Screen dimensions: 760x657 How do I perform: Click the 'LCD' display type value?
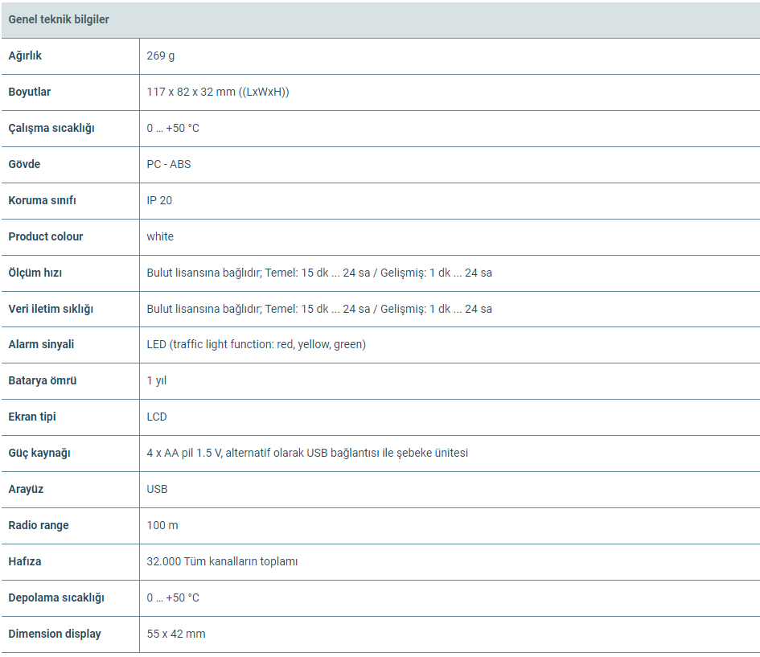pyautogui.click(x=157, y=417)
